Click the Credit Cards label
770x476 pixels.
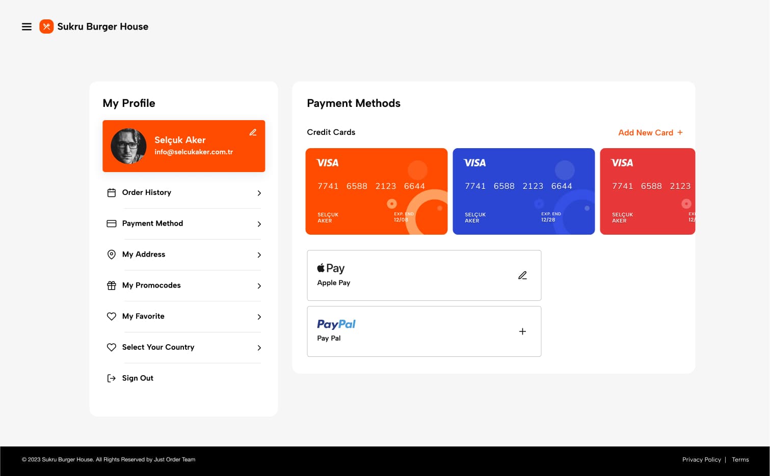pyautogui.click(x=331, y=132)
